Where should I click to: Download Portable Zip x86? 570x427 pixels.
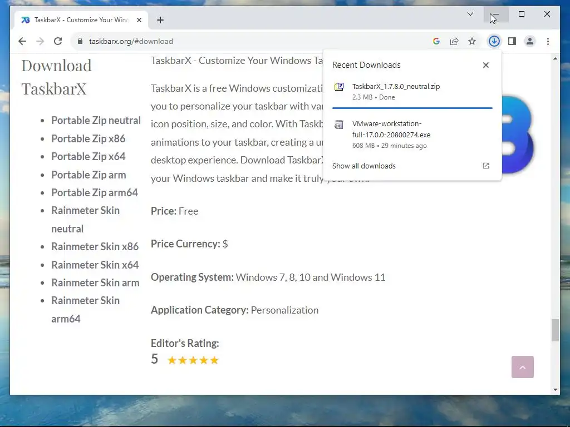(x=89, y=138)
